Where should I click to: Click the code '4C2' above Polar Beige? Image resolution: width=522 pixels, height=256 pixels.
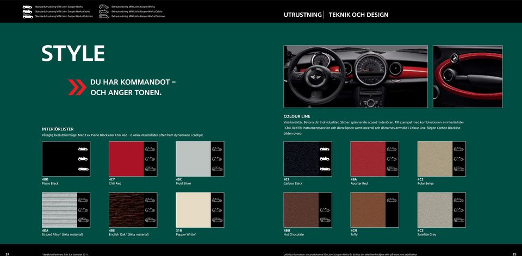(x=420, y=179)
